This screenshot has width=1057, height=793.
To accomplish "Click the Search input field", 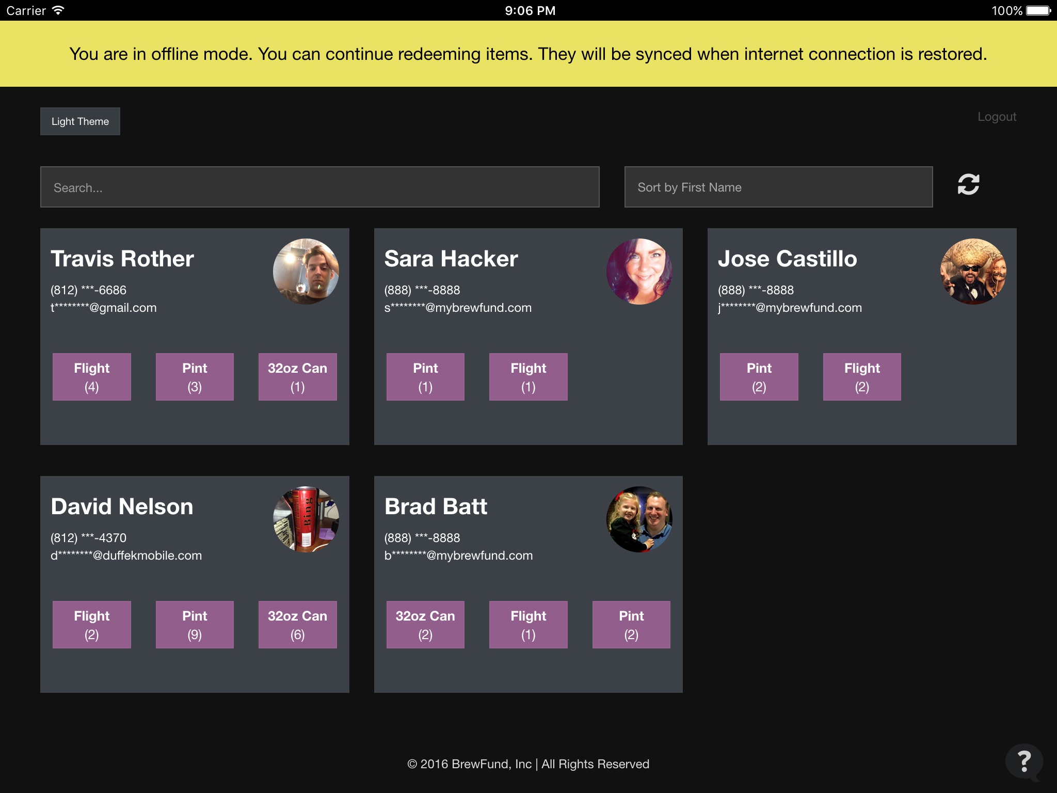I will point(320,187).
